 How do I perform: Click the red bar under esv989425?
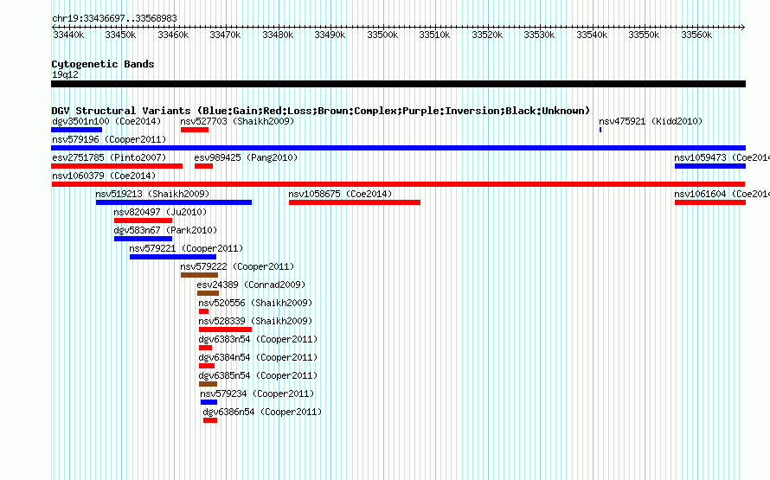[204, 166]
